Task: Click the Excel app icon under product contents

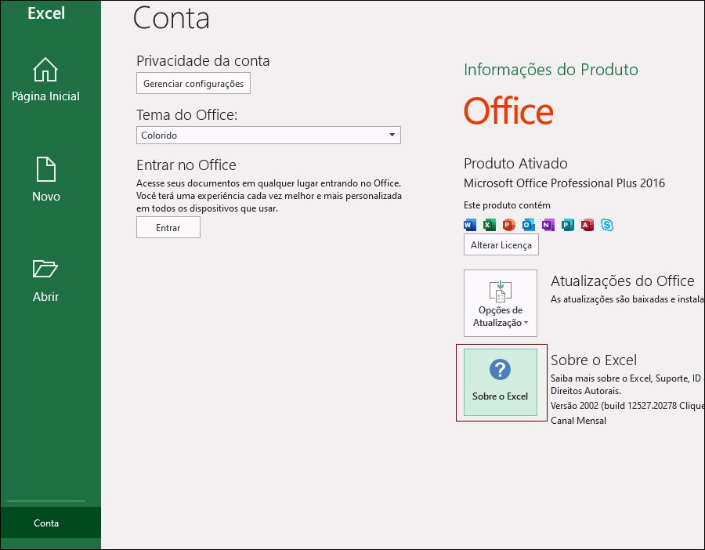Action: coord(489,224)
